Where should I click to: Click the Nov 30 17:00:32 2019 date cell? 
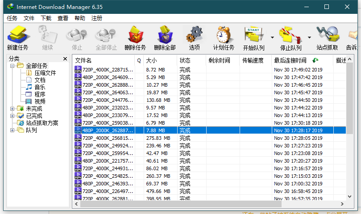pyautogui.click(x=298, y=184)
